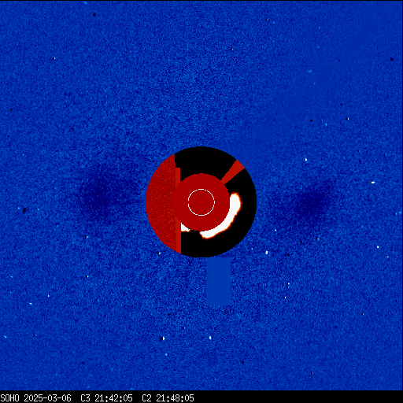403x403 pixels.
Task: Click the bright star just below-right of the occulter
Action: (267, 253)
